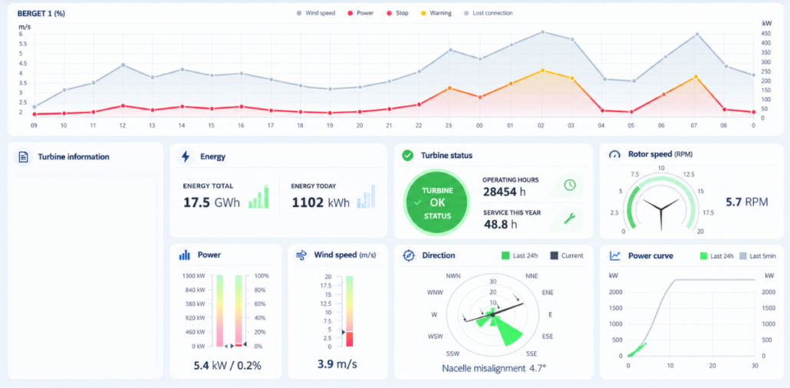
Task: Click the Nacelle misalignment 4.7° text
Action: point(493,368)
